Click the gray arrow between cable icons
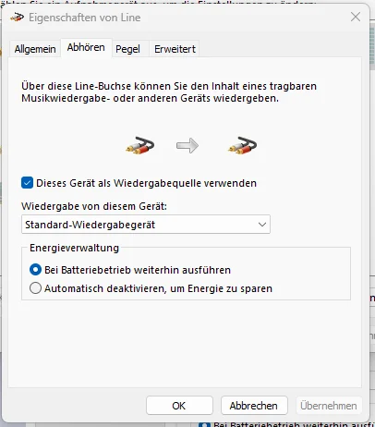Image resolution: width=375 pixels, height=427 pixels. [x=187, y=145]
